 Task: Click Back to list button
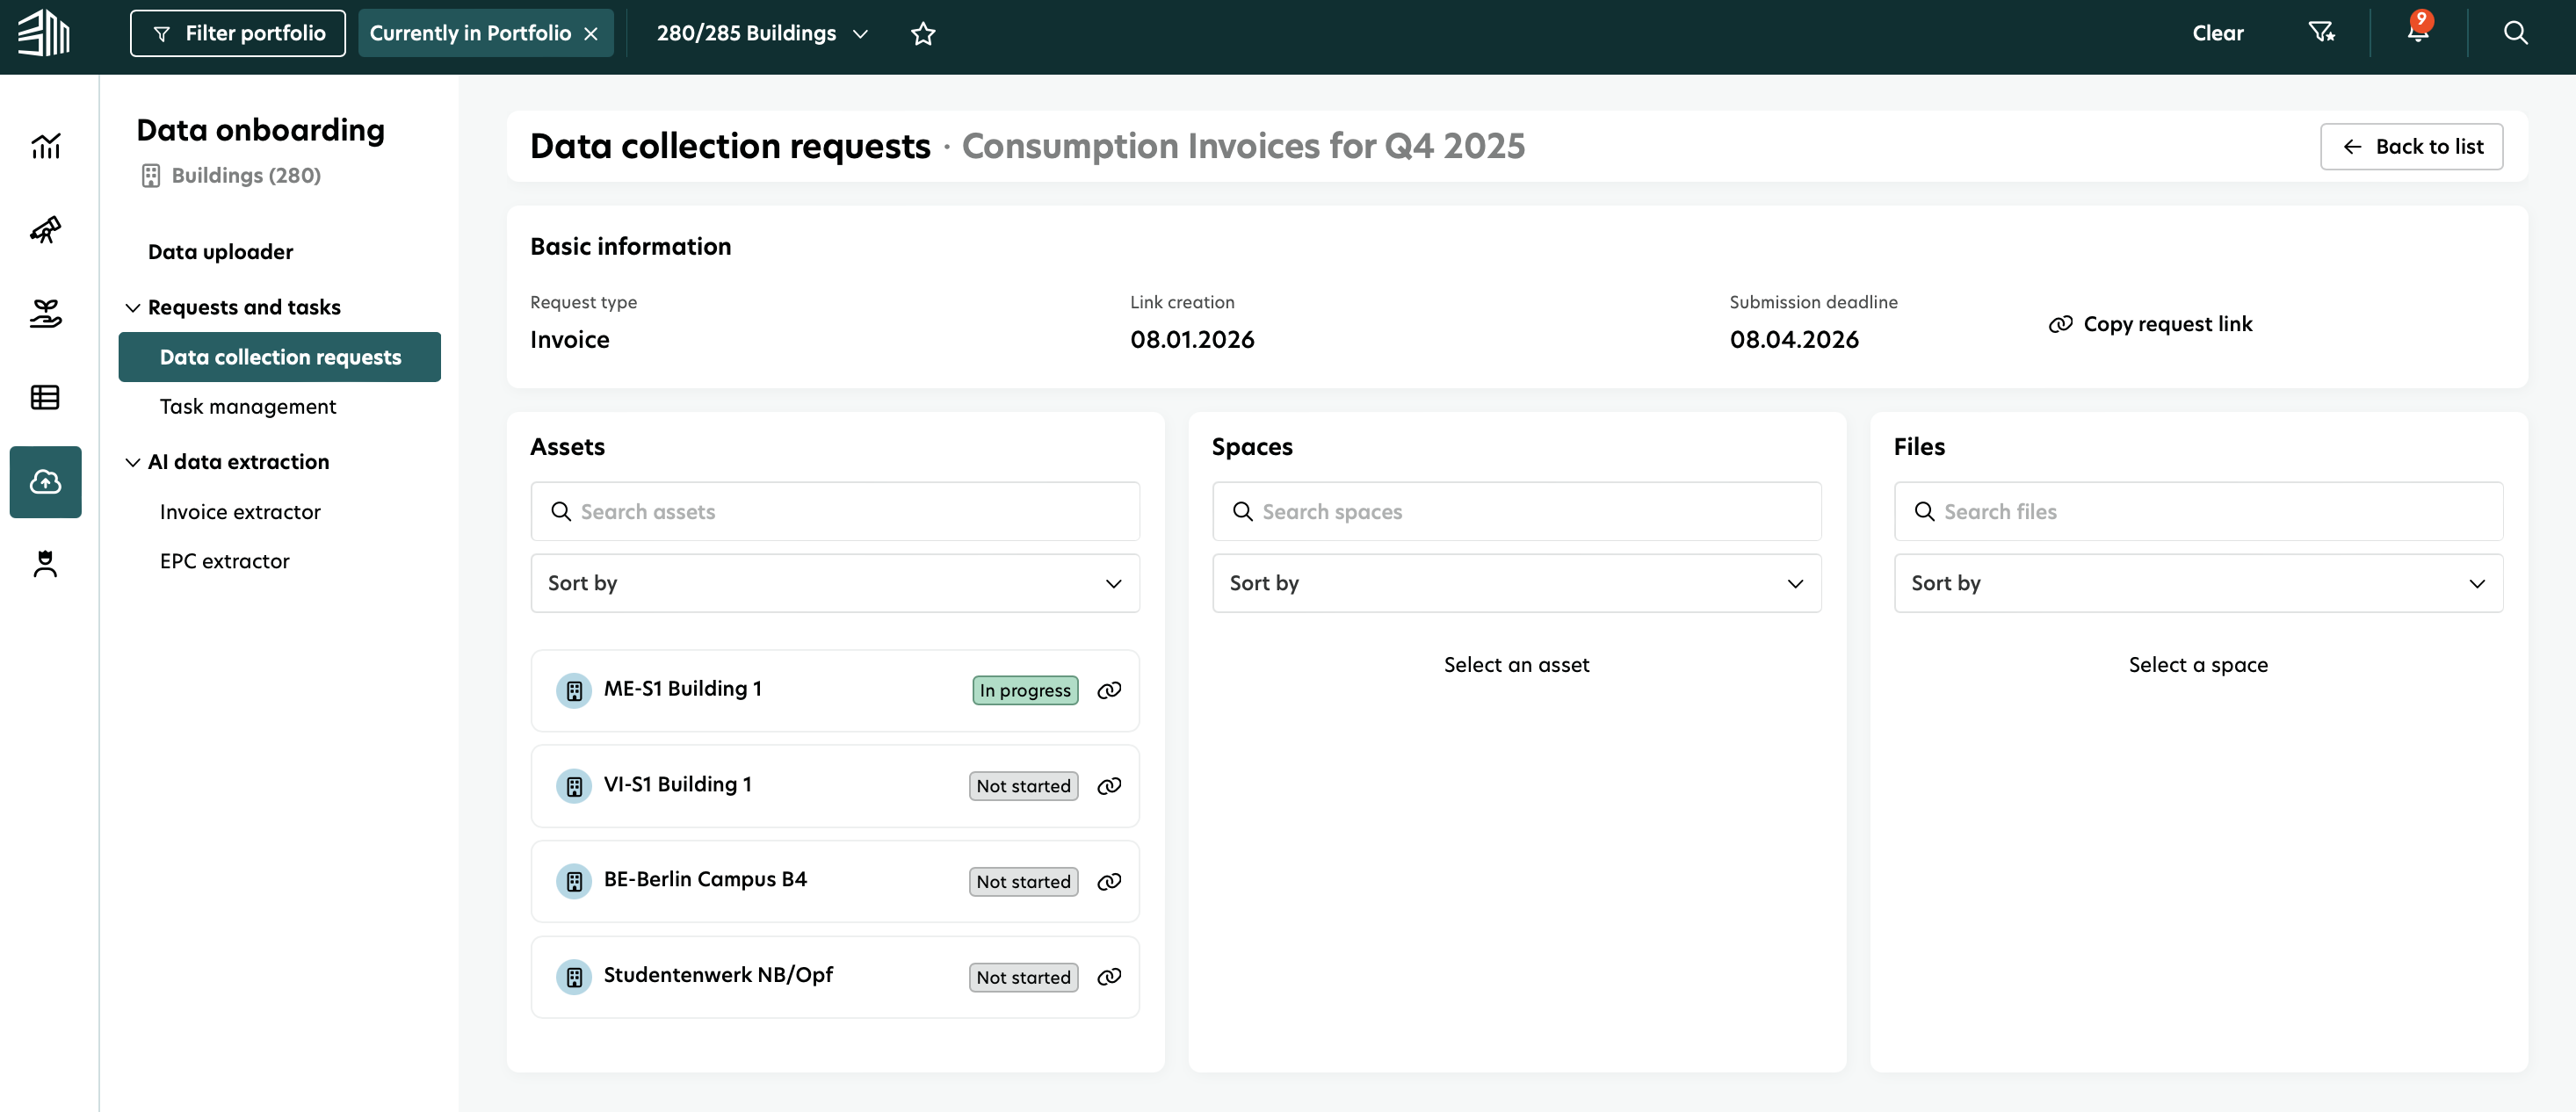point(2411,147)
